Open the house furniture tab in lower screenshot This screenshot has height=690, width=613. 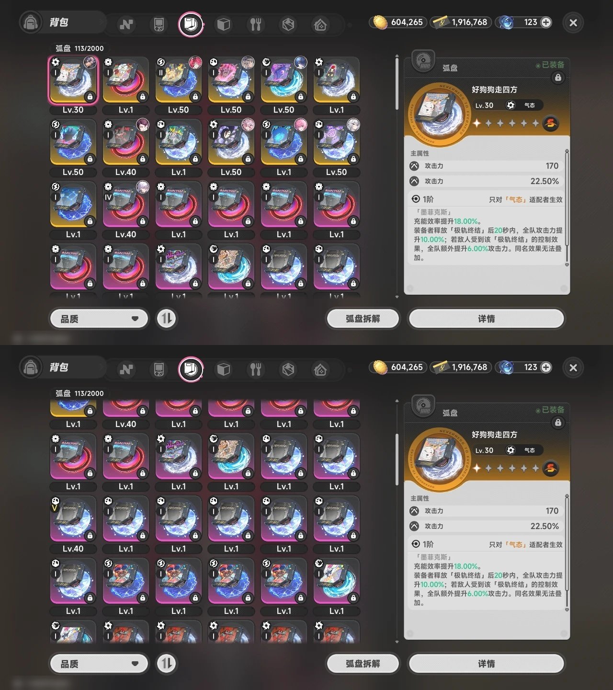pyautogui.click(x=320, y=369)
